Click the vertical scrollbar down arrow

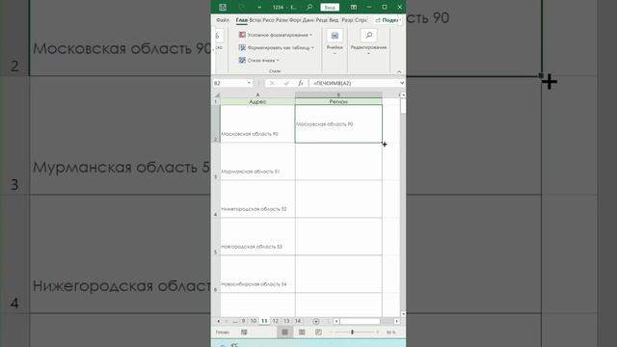[x=403, y=314]
